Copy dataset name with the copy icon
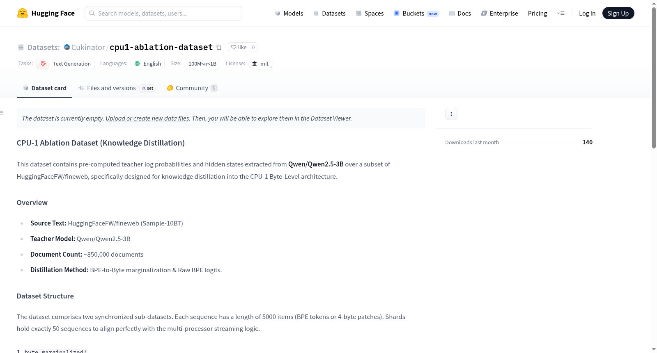 point(218,48)
